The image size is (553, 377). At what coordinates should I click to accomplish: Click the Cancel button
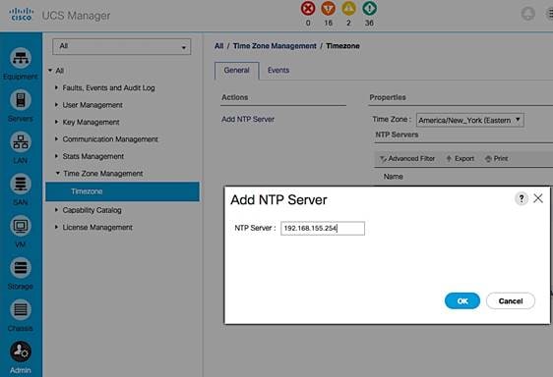click(511, 301)
